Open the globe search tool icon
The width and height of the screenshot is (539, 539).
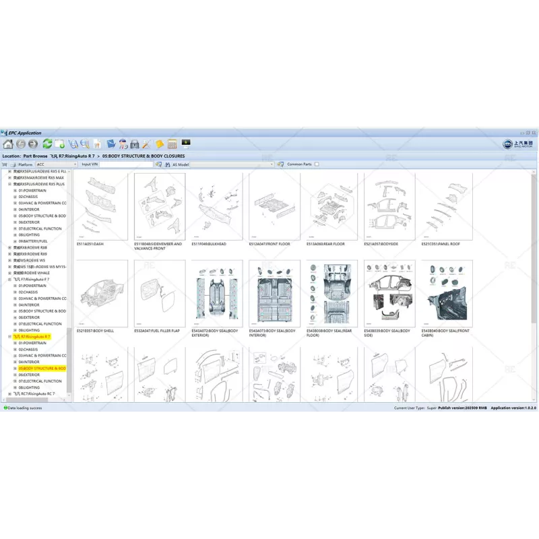pyautogui.click(x=73, y=144)
